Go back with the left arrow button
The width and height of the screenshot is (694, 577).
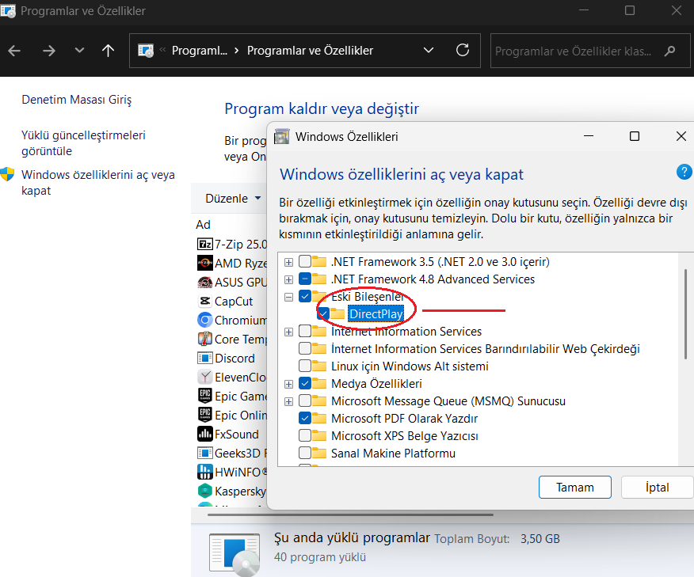coord(14,51)
